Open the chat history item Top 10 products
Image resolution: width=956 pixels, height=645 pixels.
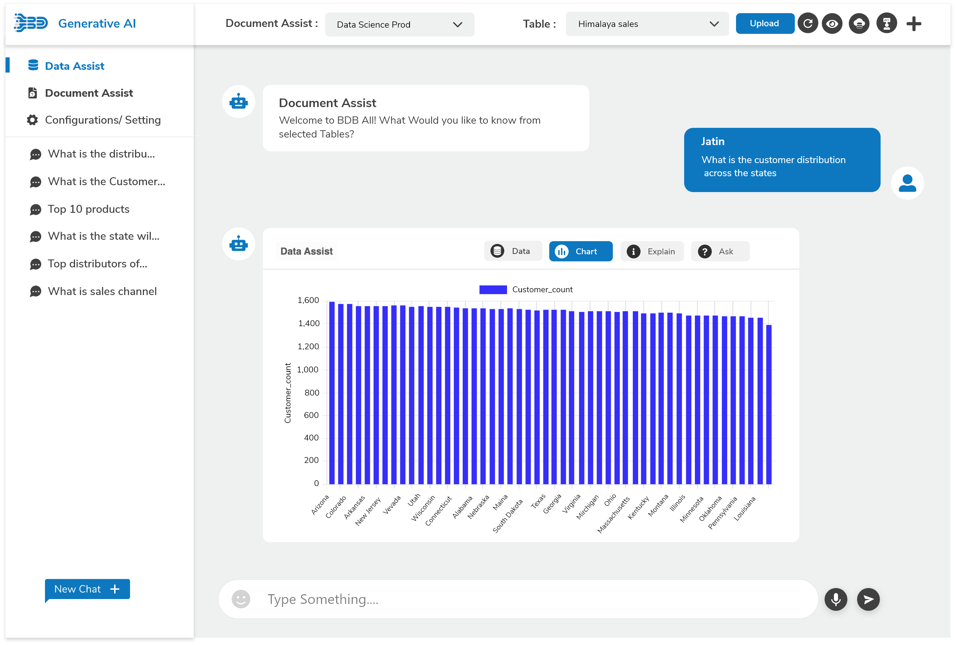tap(89, 209)
